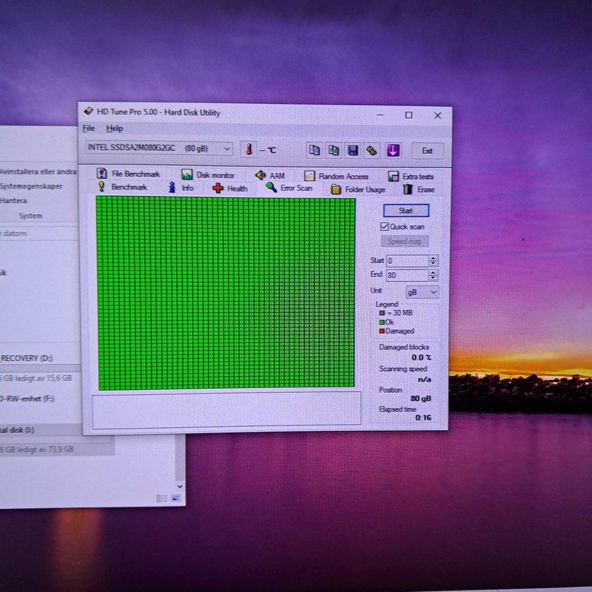Screen dimensions: 592x592
Task: Select the disk (I:) drive in Explorer
Action: [x=17, y=430]
